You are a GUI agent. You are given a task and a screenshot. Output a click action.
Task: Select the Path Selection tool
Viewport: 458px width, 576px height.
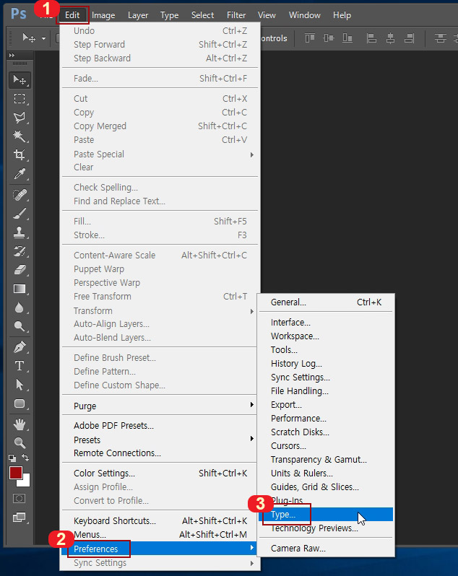point(20,385)
